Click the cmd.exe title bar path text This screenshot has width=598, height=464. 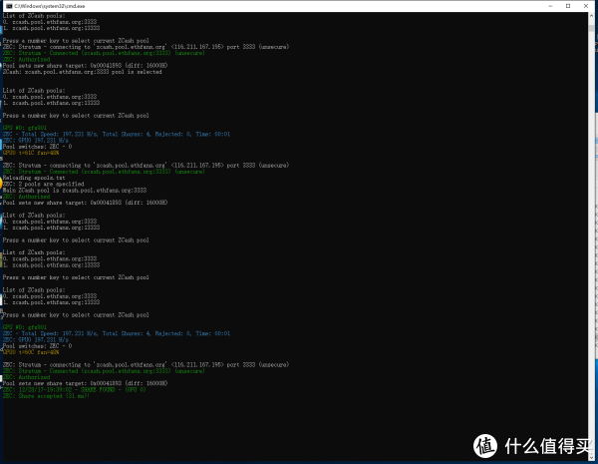click(x=50, y=6)
